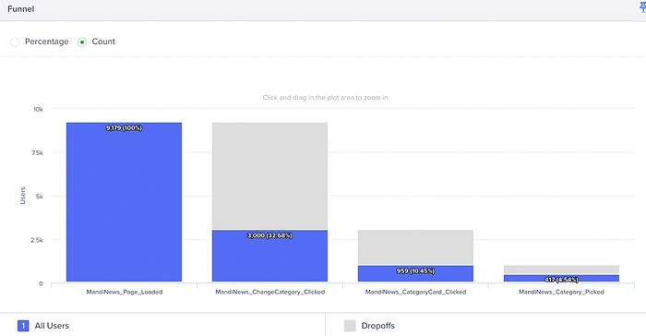
Task: Toggle the Dropoffs legend grey swatch
Action: 350,326
